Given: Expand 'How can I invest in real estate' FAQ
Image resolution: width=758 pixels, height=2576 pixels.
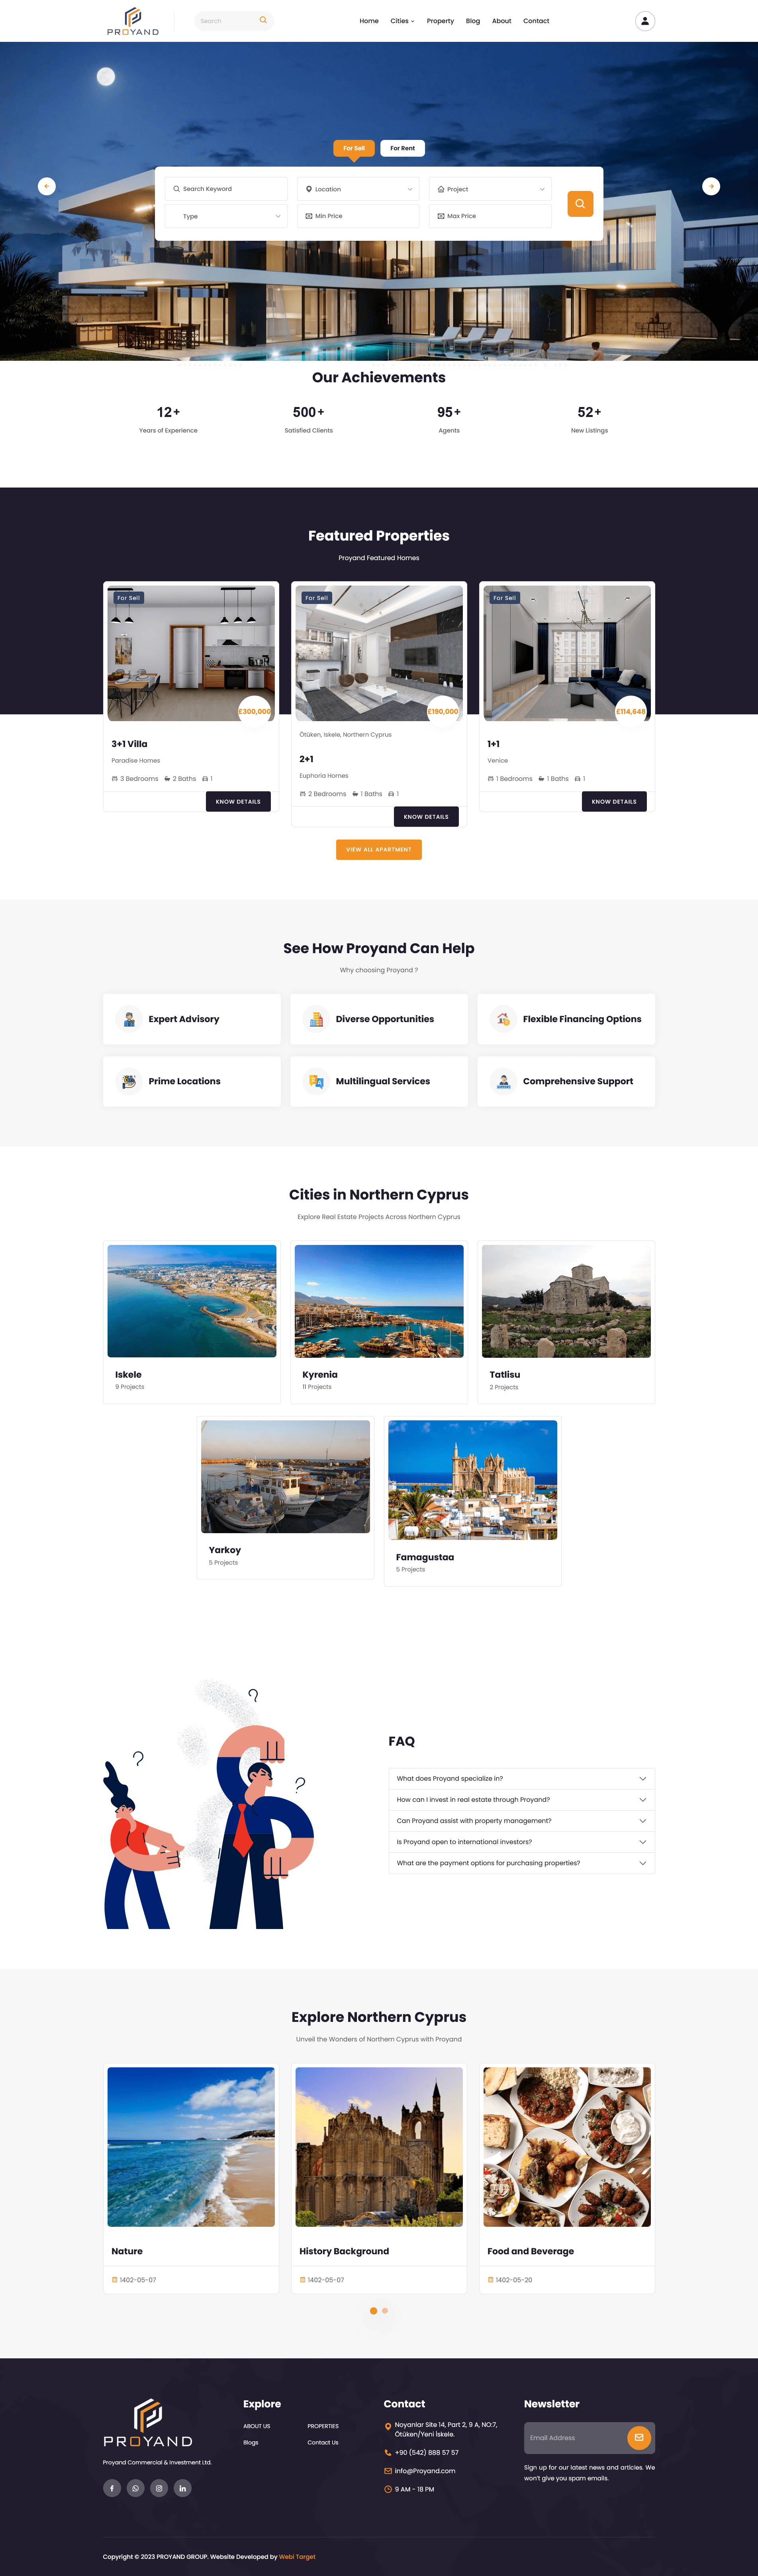Looking at the screenshot, I should (x=521, y=1800).
